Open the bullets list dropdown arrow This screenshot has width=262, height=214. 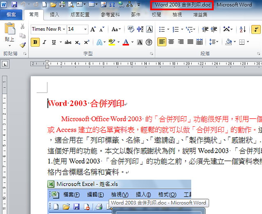[x=168, y=29]
